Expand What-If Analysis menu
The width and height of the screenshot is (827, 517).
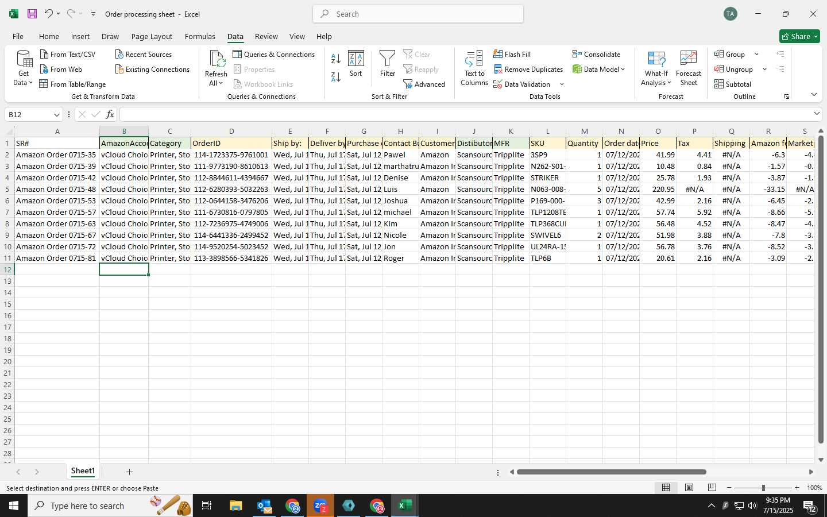pos(656,68)
